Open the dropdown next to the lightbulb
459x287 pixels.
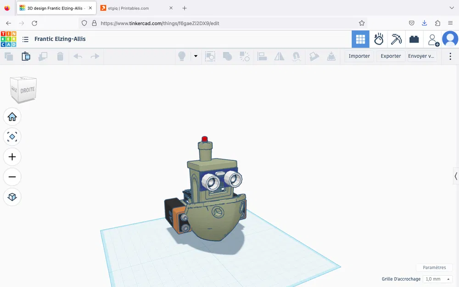point(196,56)
